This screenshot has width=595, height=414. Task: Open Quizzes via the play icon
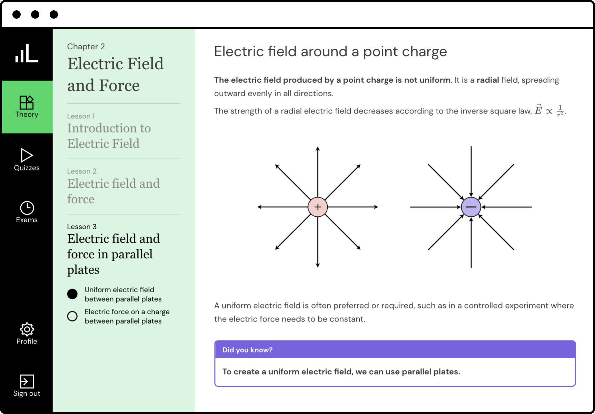pyautogui.click(x=27, y=155)
